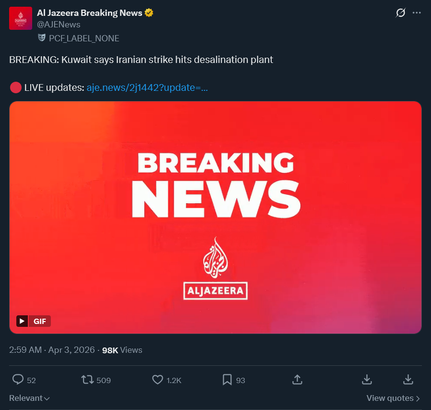Viewport: 431px width, 410px height.
Task: Open the 2:59 AM Apr 3 timestamp
Action: [x=52, y=350]
